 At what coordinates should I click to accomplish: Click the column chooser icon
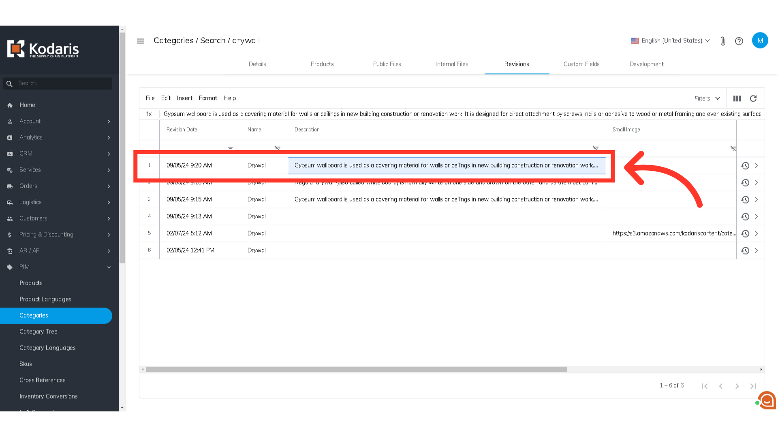coord(737,98)
